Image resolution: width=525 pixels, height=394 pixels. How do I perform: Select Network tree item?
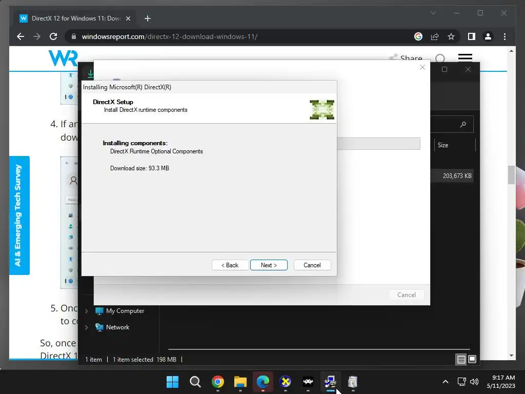pos(112,327)
